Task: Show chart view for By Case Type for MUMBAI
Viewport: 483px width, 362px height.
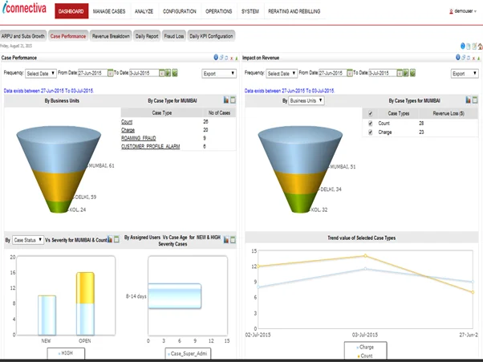Action: (226, 100)
